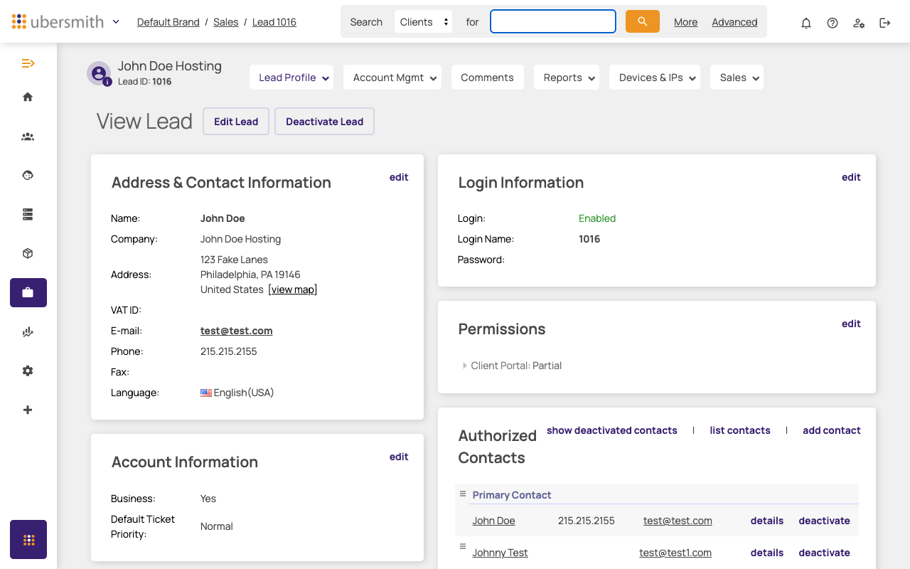This screenshot has height=569, width=910.
Task: Click the view map link
Action: [293, 289]
